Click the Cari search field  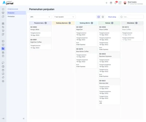[131, 17]
